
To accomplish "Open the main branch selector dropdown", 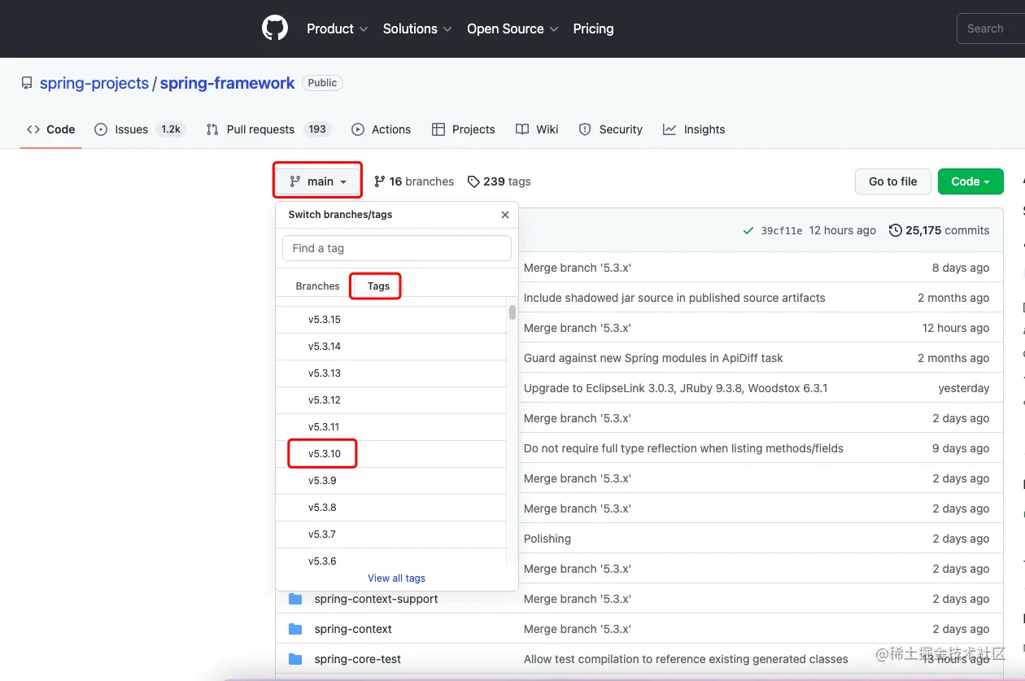I will pyautogui.click(x=318, y=181).
